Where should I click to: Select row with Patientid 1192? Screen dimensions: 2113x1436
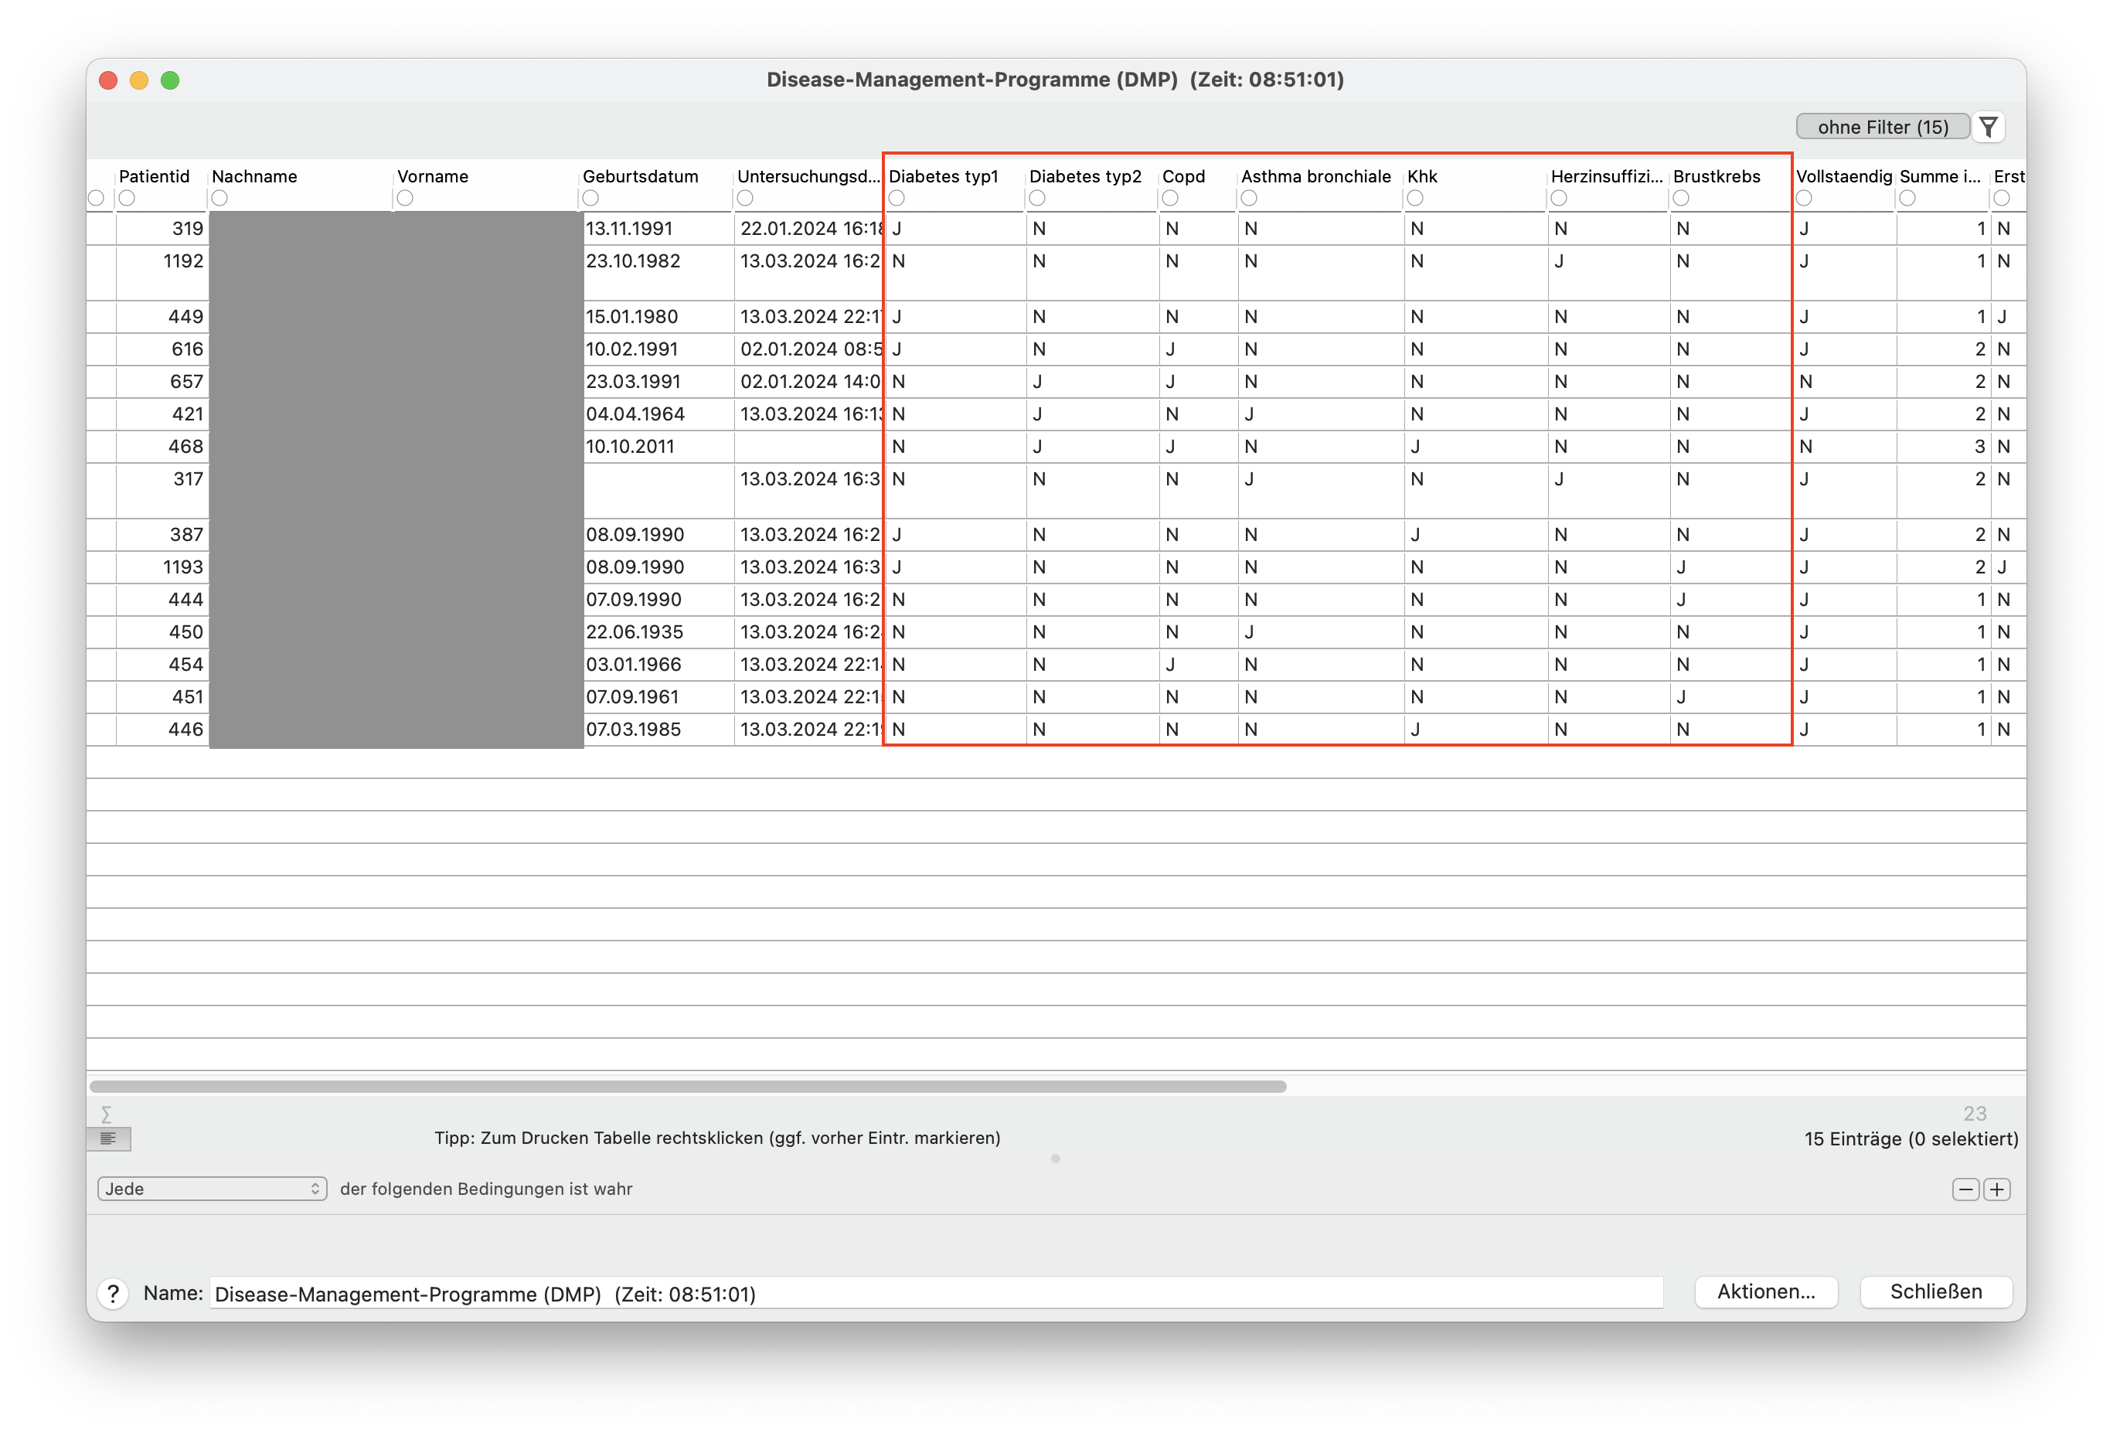tap(1056, 273)
